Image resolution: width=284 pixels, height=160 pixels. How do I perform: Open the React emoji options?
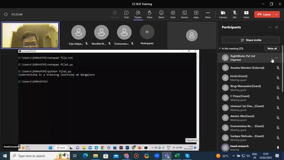point(161,15)
